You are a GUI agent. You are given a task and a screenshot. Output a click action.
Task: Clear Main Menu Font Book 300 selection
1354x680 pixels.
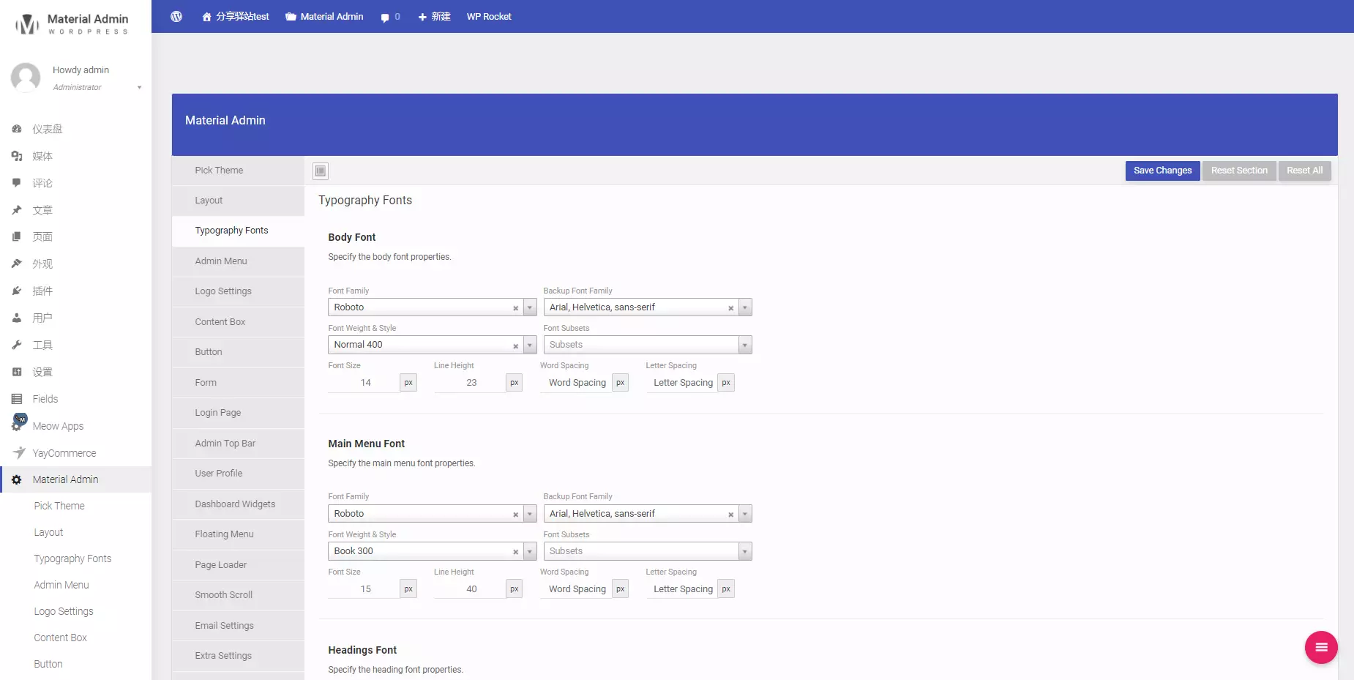coord(515,552)
